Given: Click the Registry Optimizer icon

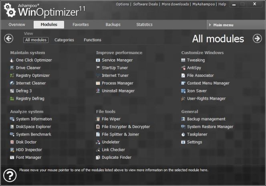Looking at the screenshot, I should click(x=12, y=76).
